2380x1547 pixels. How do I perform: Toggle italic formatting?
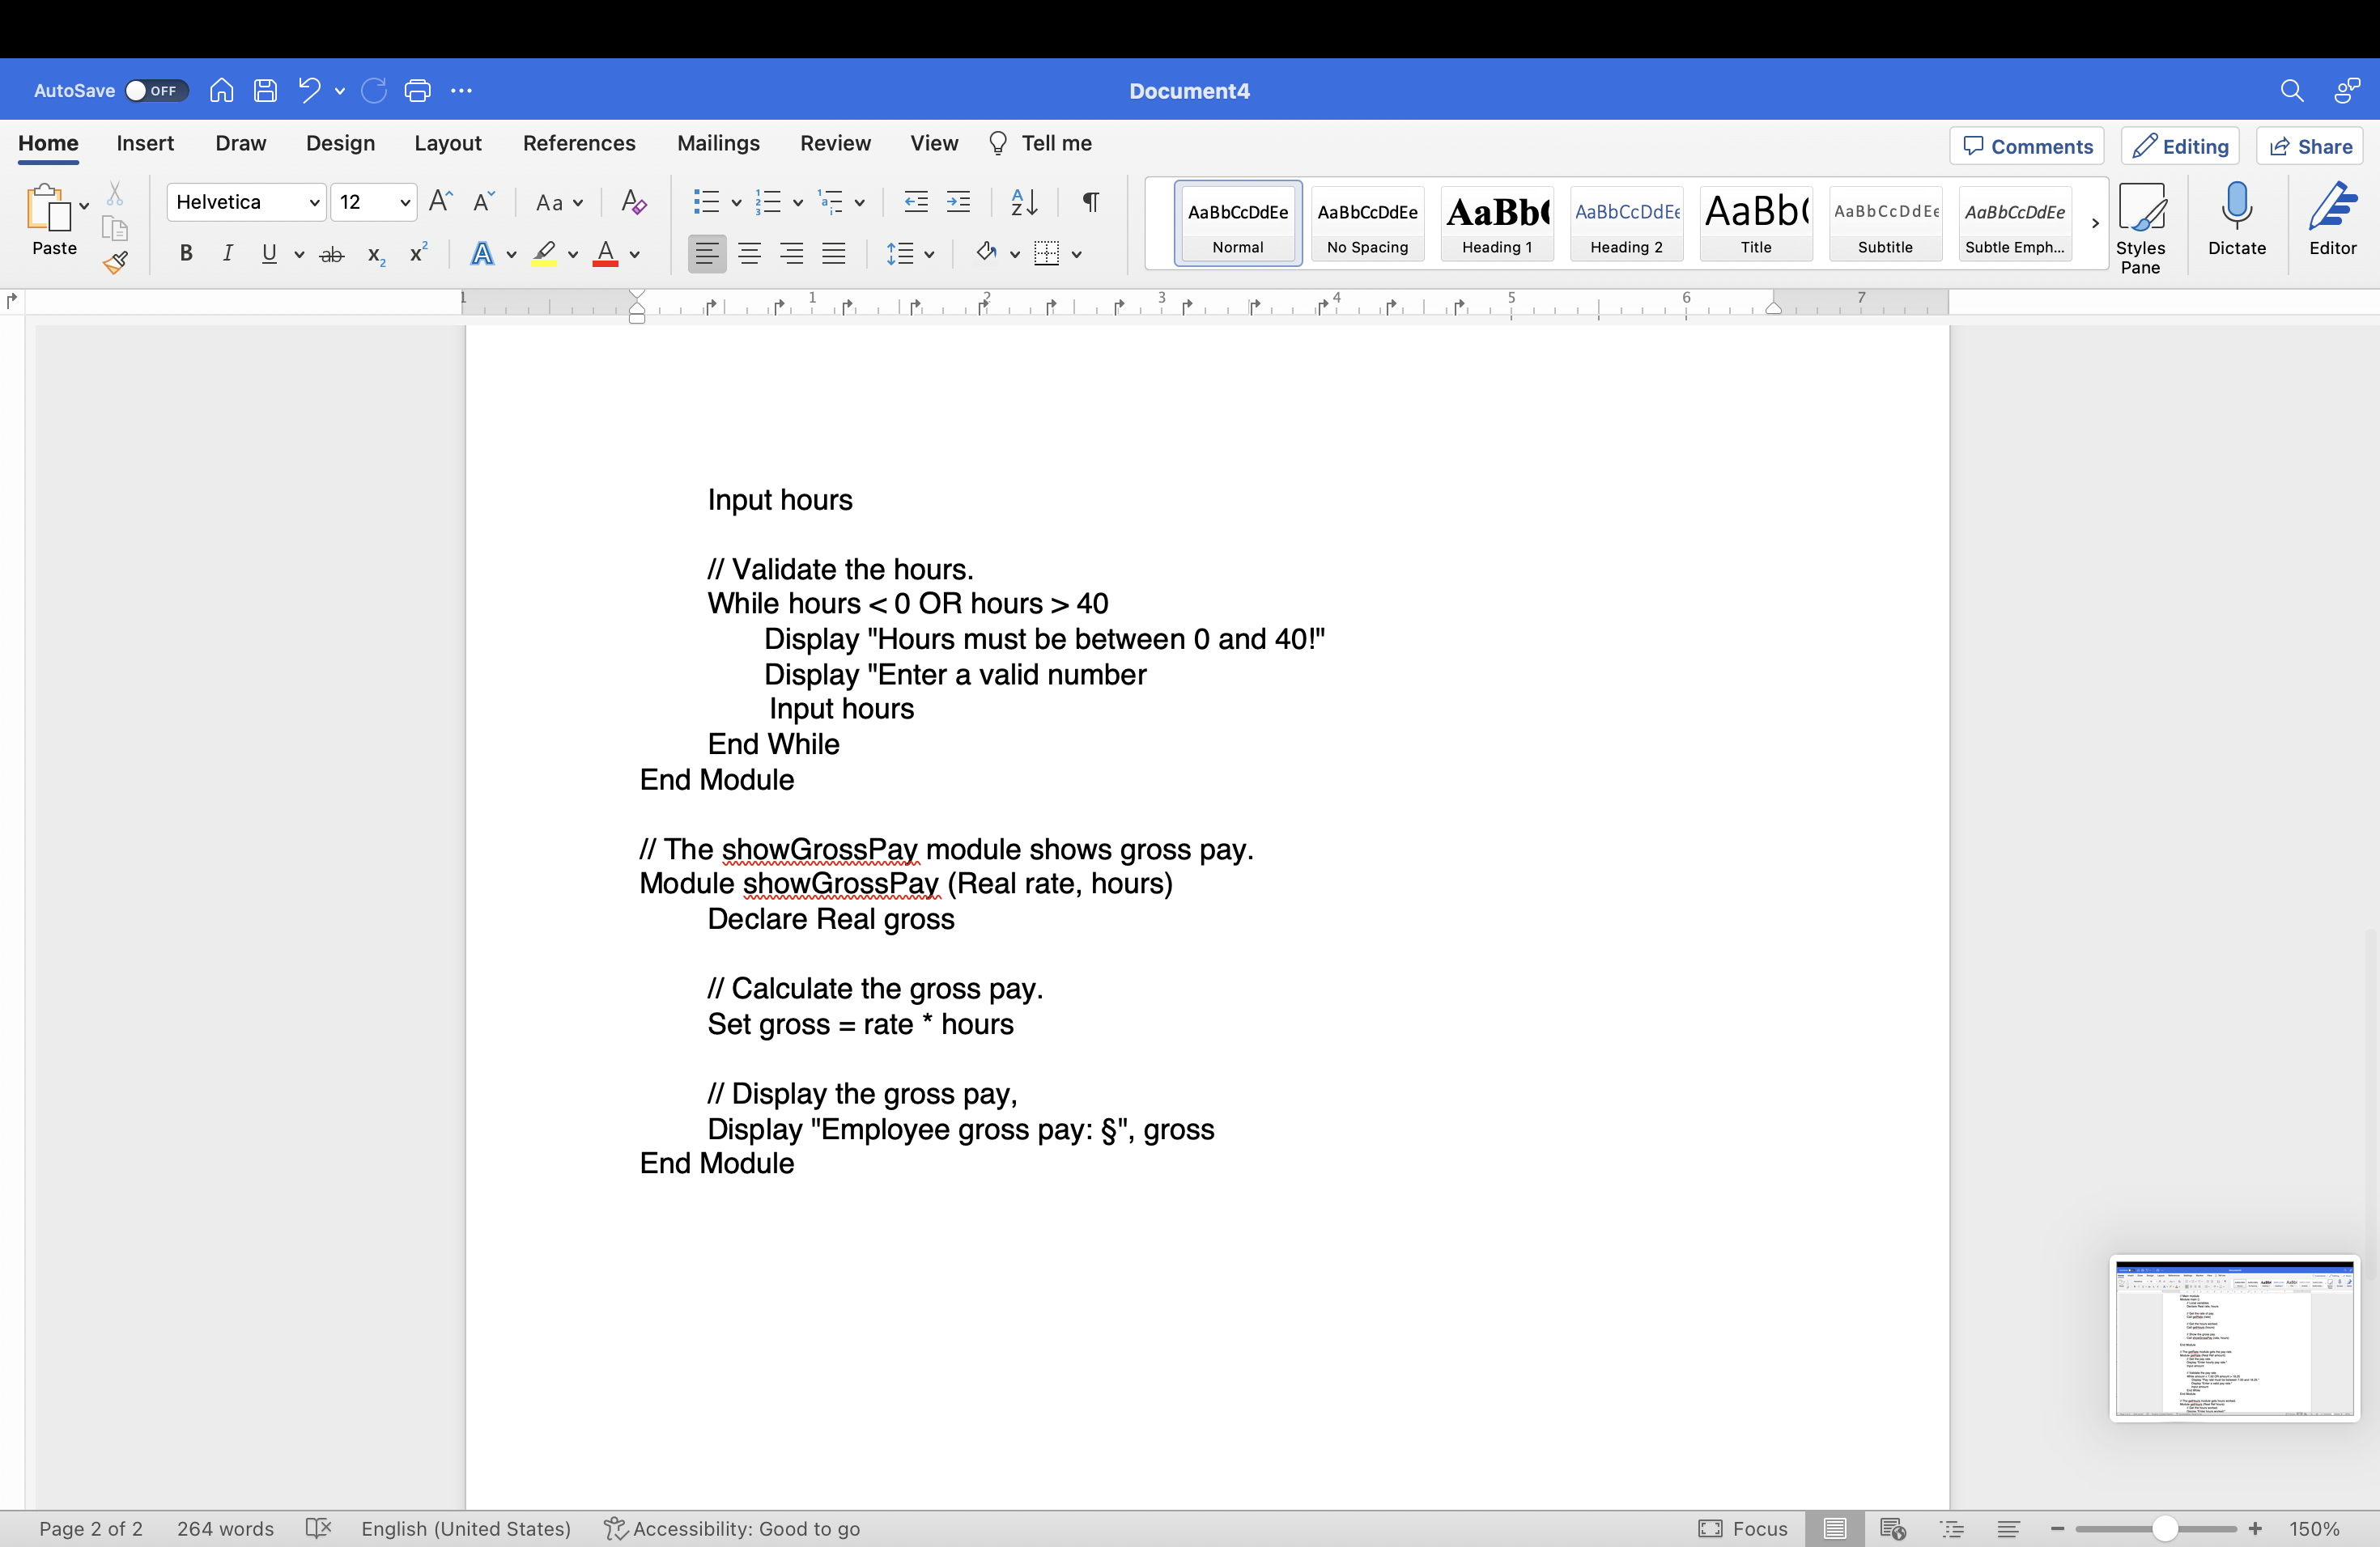(228, 254)
